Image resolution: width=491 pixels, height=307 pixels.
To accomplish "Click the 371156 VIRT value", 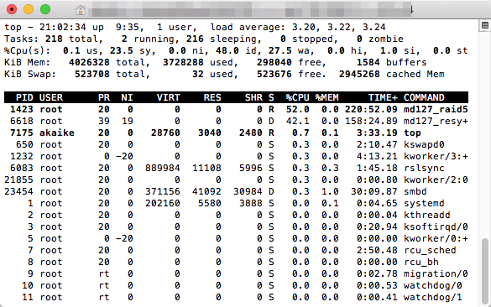I will tap(163, 191).
